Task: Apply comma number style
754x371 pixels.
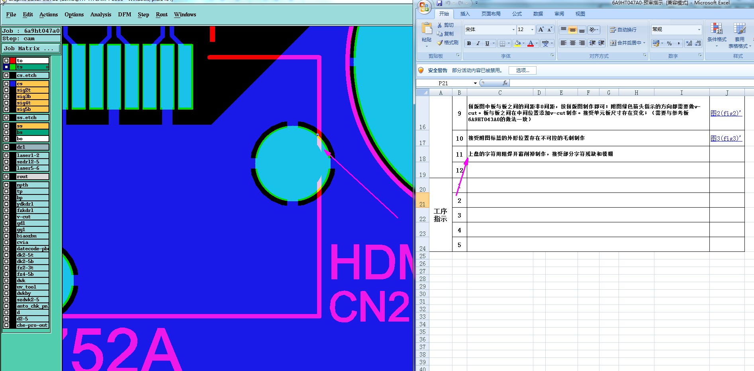Action: [678, 43]
